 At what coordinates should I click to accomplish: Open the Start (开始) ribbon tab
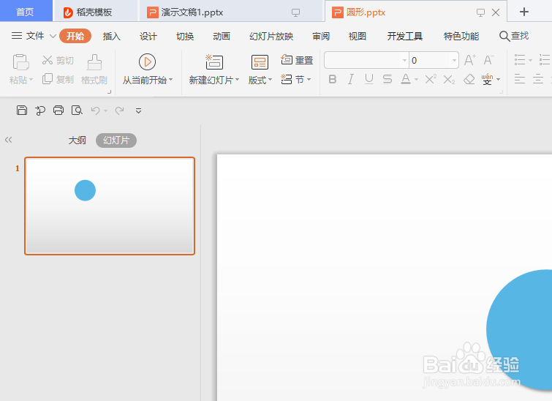(75, 36)
